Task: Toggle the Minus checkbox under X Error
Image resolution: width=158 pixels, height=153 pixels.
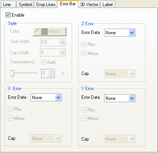Action: click(10, 118)
